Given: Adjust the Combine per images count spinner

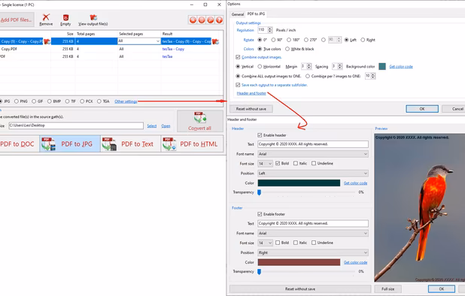Looking at the screenshot, I should click(373, 76).
